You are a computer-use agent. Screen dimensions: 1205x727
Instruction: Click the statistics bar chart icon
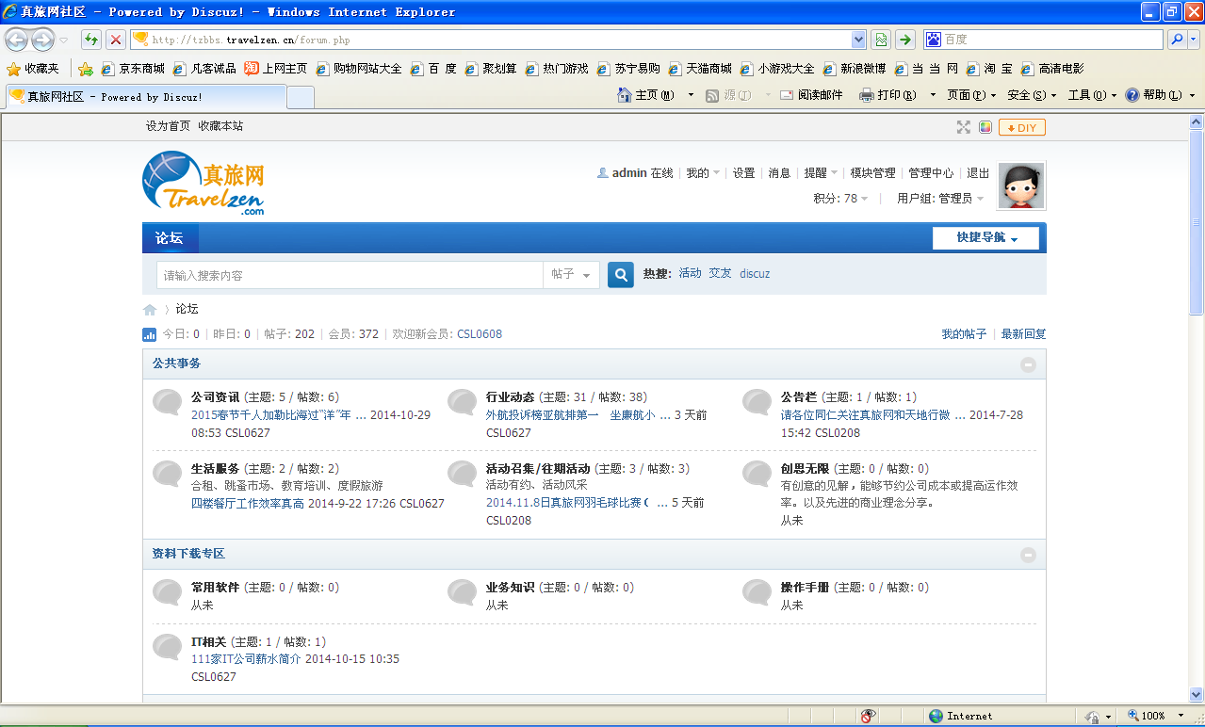click(149, 334)
